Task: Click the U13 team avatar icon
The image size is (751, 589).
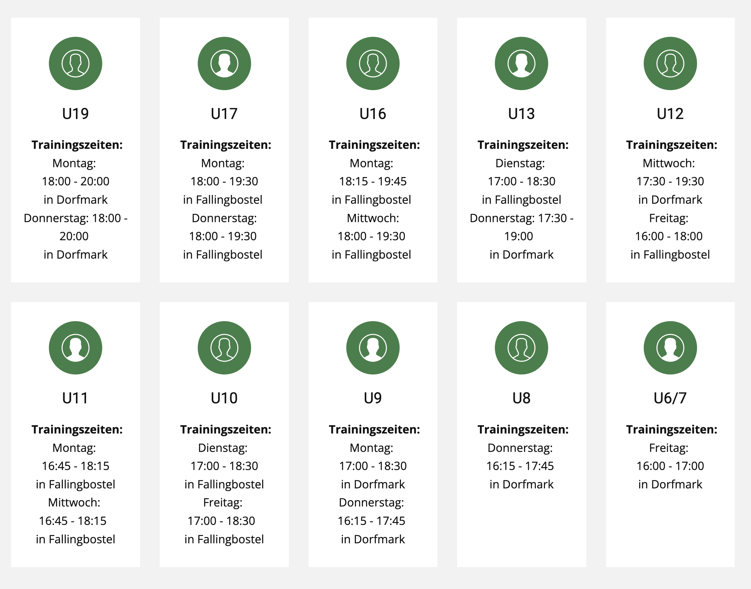Action: click(x=521, y=63)
